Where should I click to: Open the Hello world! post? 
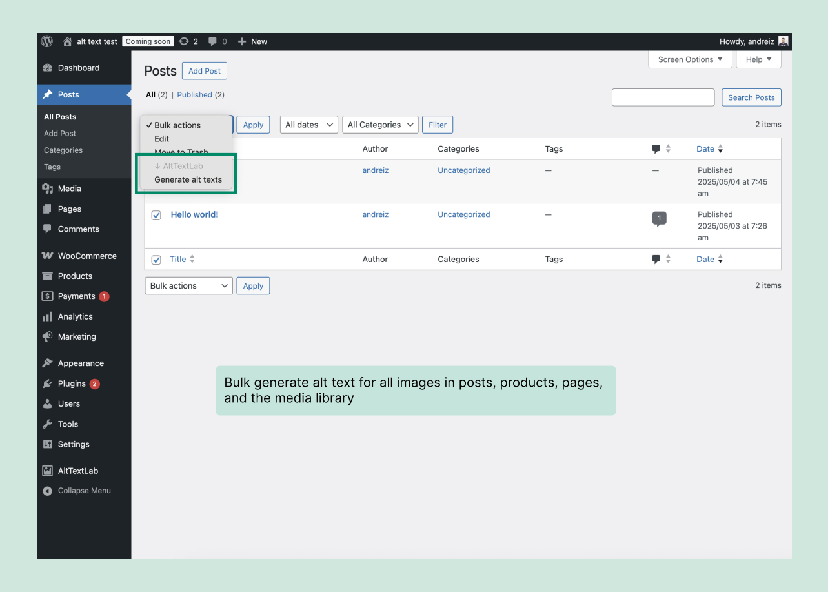[x=194, y=214]
